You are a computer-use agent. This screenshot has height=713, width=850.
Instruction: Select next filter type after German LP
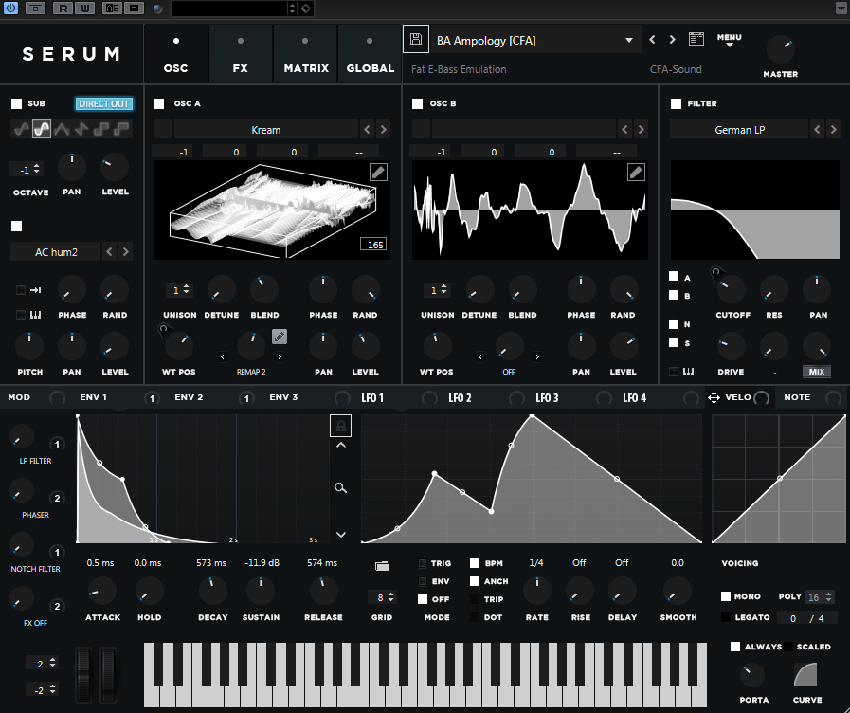(x=833, y=130)
